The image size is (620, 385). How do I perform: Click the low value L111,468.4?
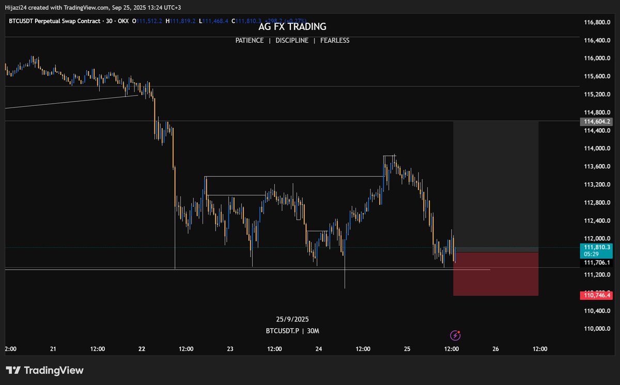point(213,21)
